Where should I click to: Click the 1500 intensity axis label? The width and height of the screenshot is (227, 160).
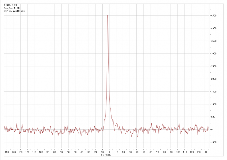pyautogui.click(x=214, y=91)
